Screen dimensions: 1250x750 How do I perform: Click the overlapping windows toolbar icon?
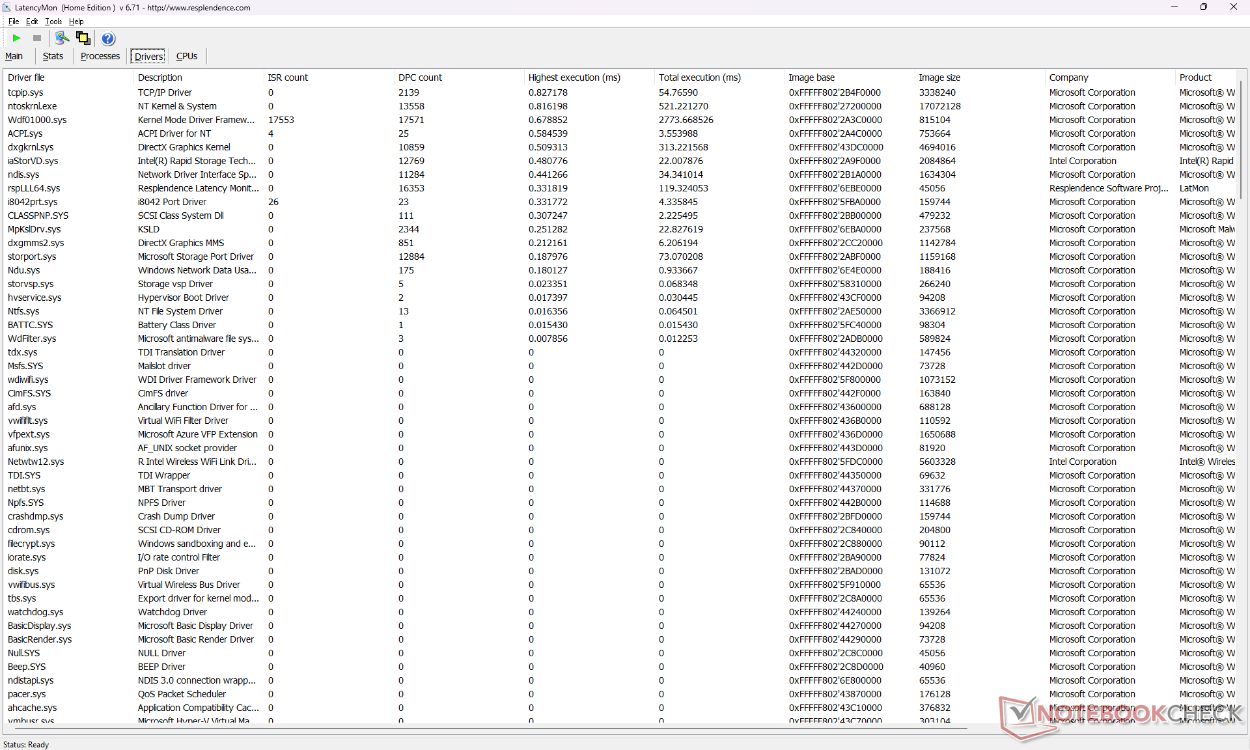(83, 38)
